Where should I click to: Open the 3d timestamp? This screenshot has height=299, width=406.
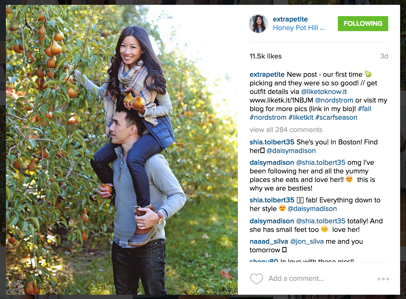[384, 56]
